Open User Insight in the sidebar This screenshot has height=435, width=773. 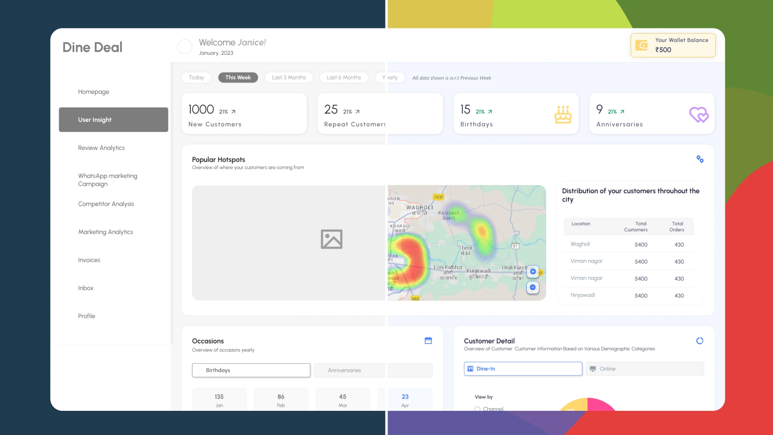114,120
